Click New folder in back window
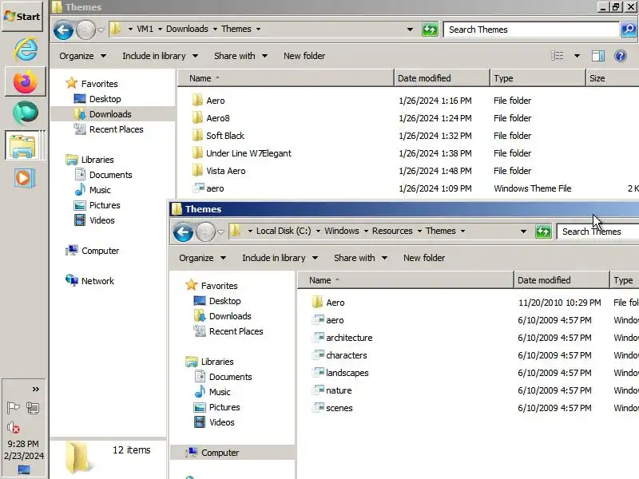Viewport: 639px width, 479px height. coord(304,56)
